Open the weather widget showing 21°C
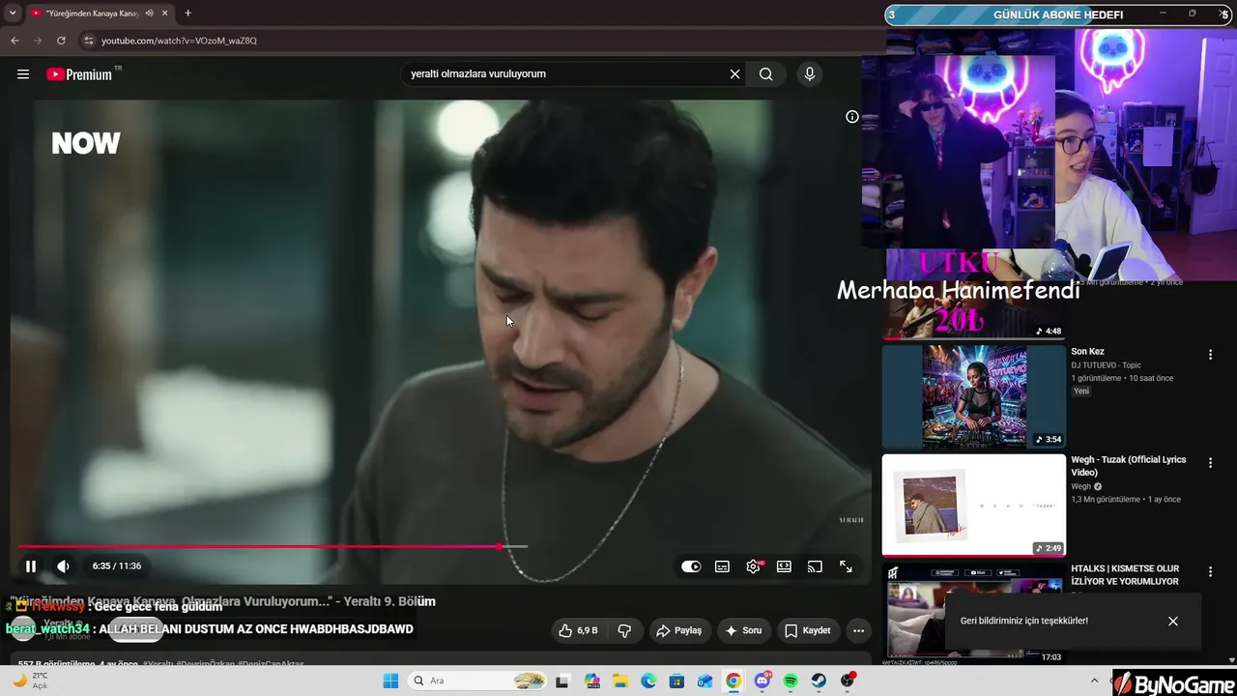 (x=31, y=681)
